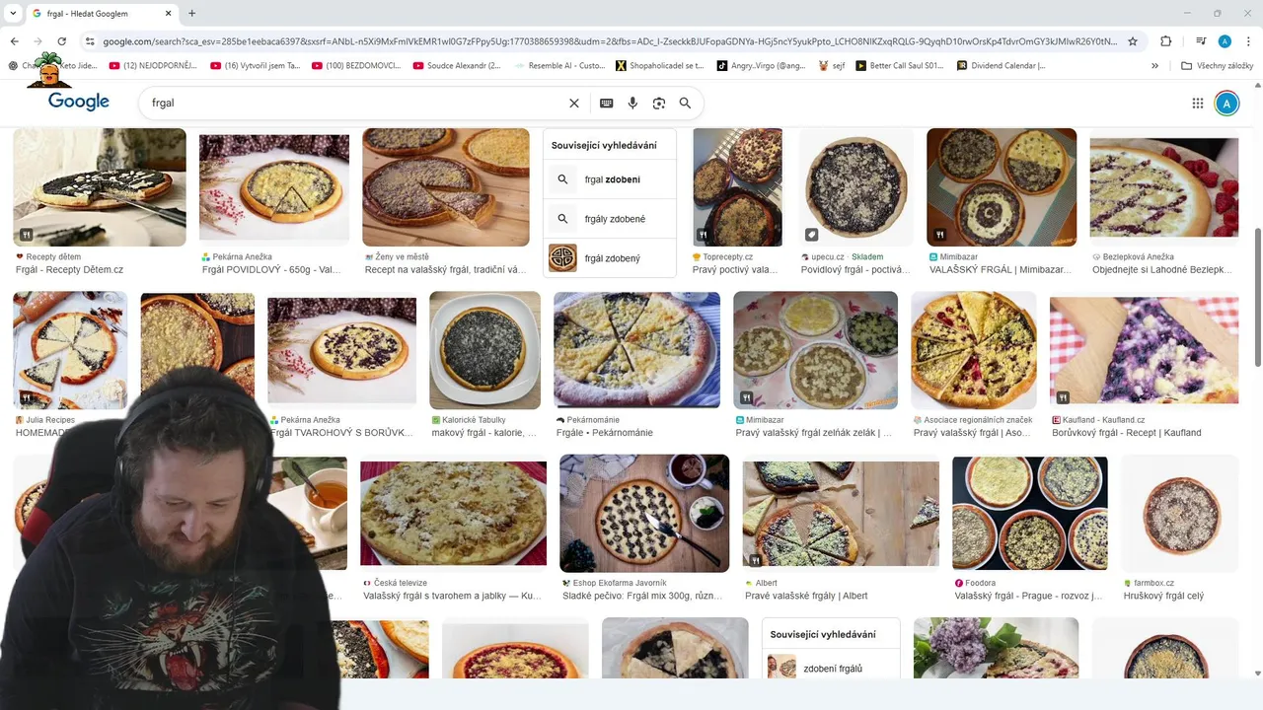The image size is (1263, 710).
Task: Click the Google logo
Action: (x=79, y=102)
